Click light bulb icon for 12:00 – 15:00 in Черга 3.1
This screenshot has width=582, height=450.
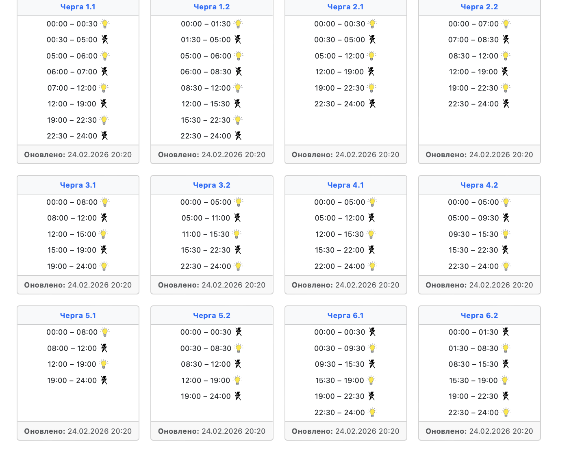103,234
